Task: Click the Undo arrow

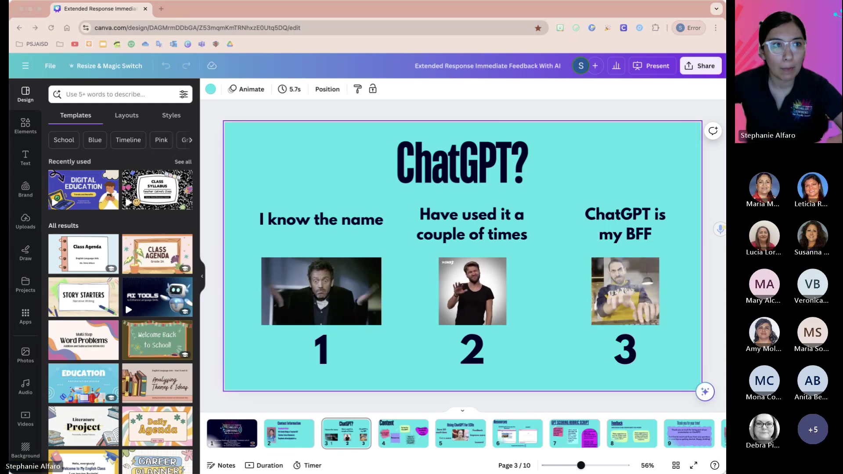Action: [x=166, y=65]
